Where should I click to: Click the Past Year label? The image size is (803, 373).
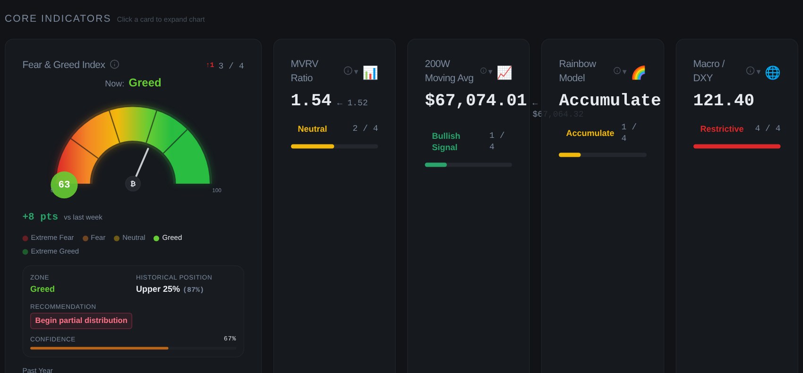pos(38,370)
